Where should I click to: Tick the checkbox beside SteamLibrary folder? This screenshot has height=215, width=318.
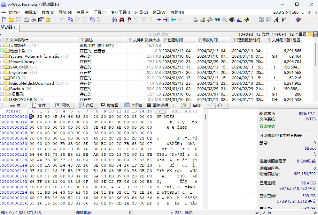[2, 62]
